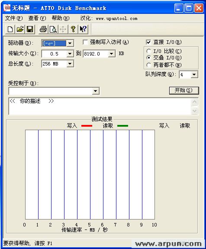The image size is (206, 249).
Task: Click the Open file folder icon
Action: (x=20, y=29)
